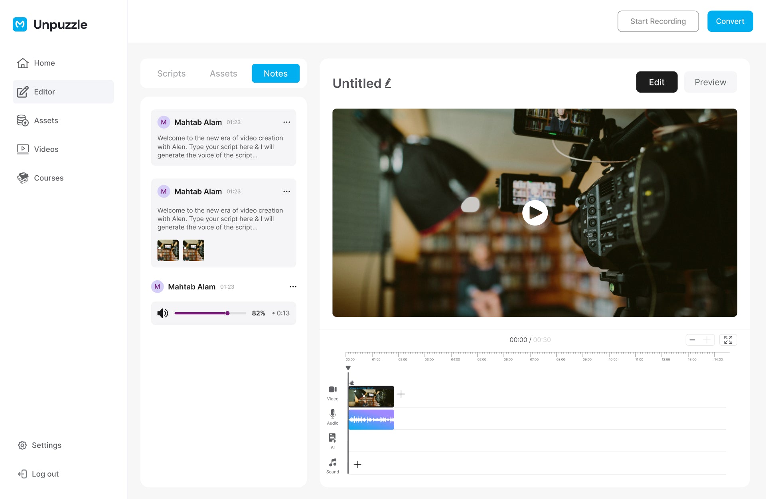
Task: Click the pencil icon beside Untitled title
Action: pyautogui.click(x=388, y=83)
